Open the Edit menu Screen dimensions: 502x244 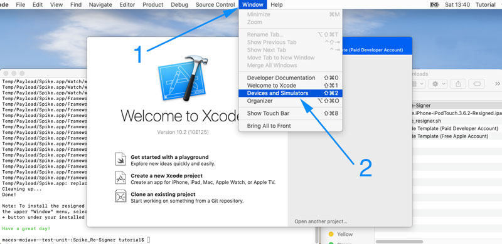(38, 4)
